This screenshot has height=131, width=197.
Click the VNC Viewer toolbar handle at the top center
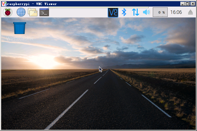click(x=99, y=7)
